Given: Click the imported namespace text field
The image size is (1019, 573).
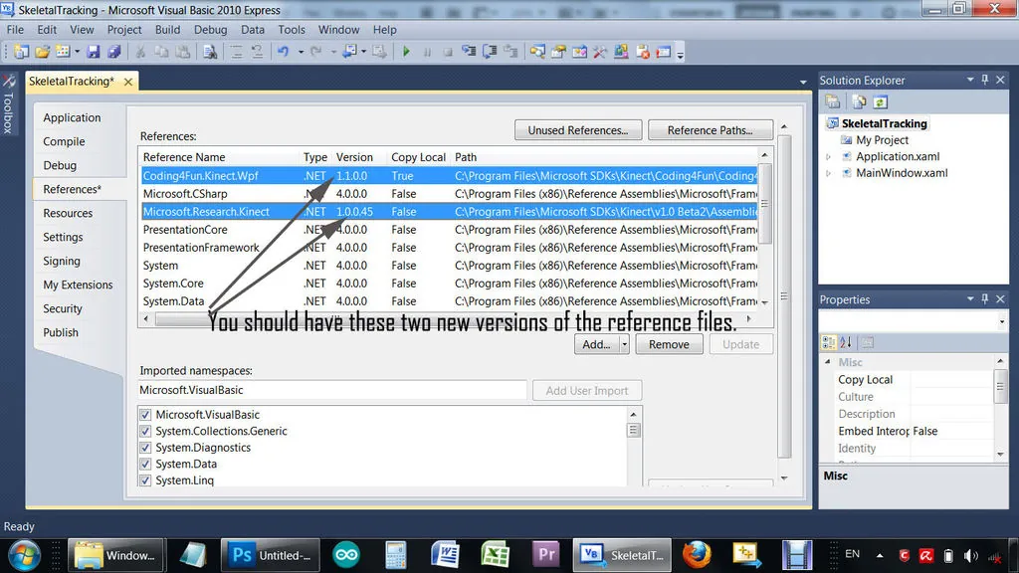Looking at the screenshot, I should pos(332,390).
